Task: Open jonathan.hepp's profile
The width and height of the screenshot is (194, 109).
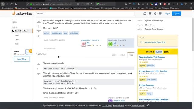Action: coord(119,101)
